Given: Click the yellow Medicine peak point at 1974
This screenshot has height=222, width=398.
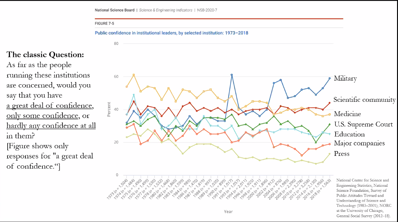Looking at the screenshot, I should [134, 75].
